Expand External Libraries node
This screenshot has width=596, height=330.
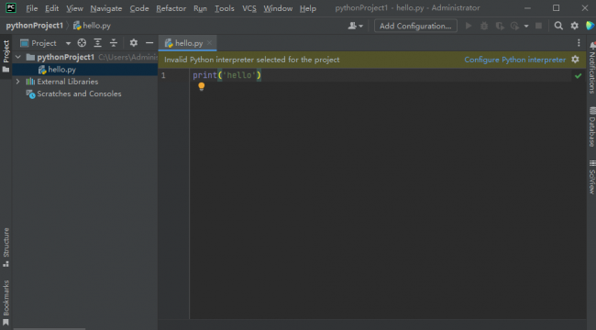(17, 82)
